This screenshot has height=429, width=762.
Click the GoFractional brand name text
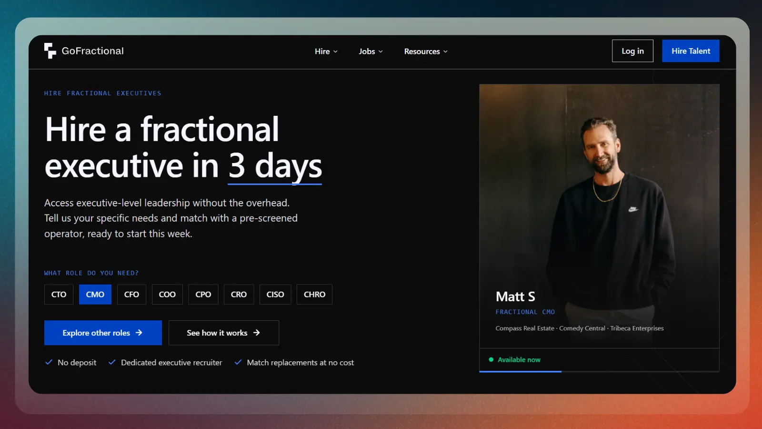pyautogui.click(x=92, y=51)
